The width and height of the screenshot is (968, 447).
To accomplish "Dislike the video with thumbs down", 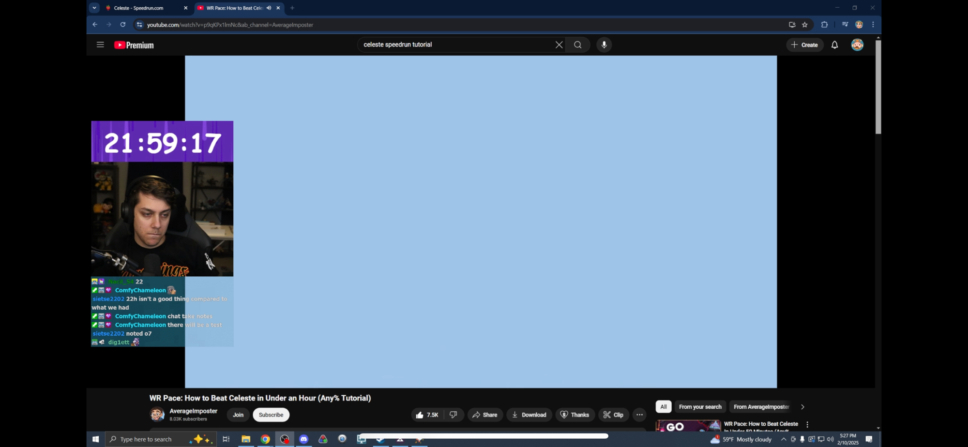I will pyautogui.click(x=454, y=415).
